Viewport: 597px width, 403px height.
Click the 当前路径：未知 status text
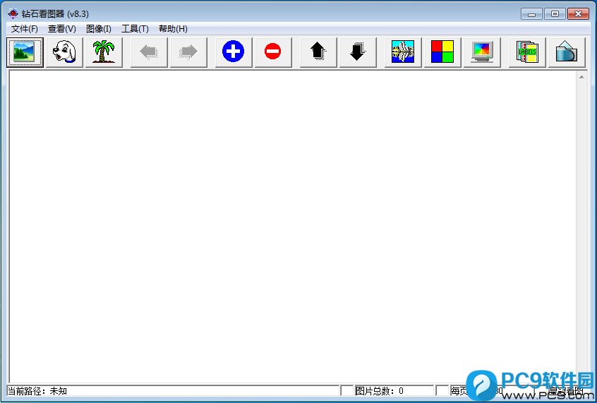[37, 391]
